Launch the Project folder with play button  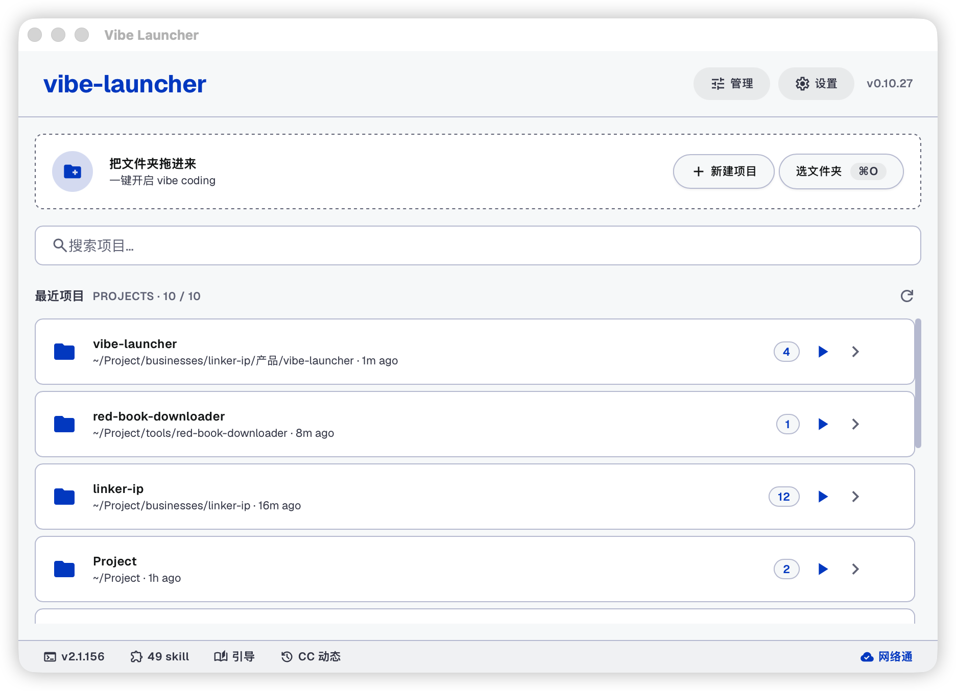pyautogui.click(x=823, y=569)
